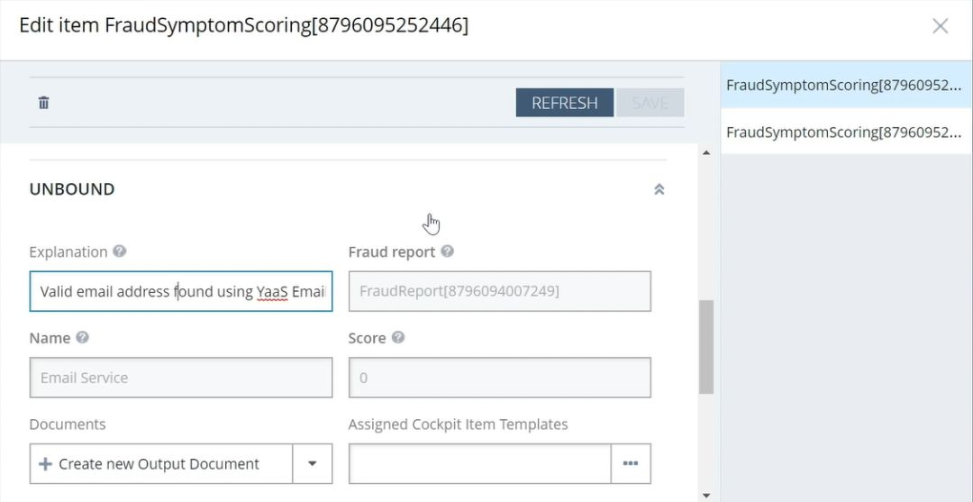The height and width of the screenshot is (502, 973).
Task: Click the plus icon in Documents
Action: [45, 464]
